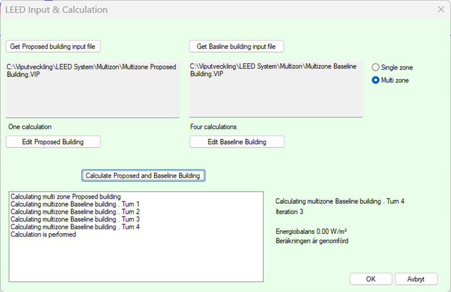
Task: Open Edit Baseline Building
Action: coord(237,142)
